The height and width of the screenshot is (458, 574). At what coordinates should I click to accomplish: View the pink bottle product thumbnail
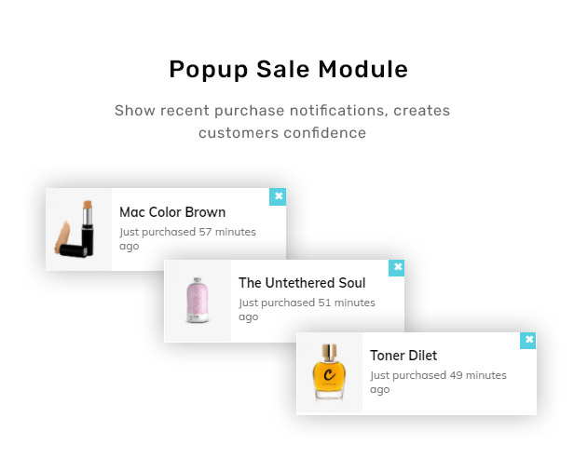(198, 301)
